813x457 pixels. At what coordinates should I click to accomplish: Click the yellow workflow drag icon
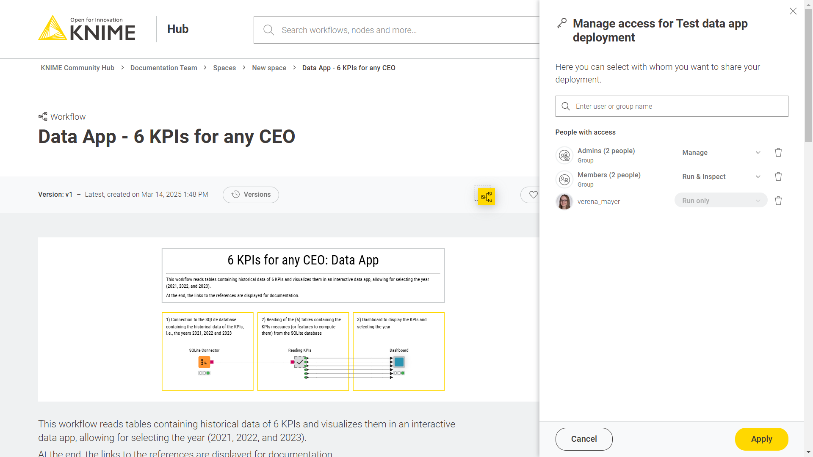pyautogui.click(x=486, y=197)
